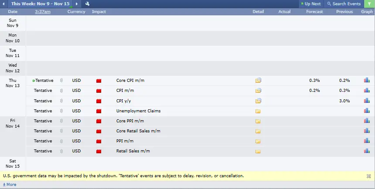Expand More events link

pos(10,185)
